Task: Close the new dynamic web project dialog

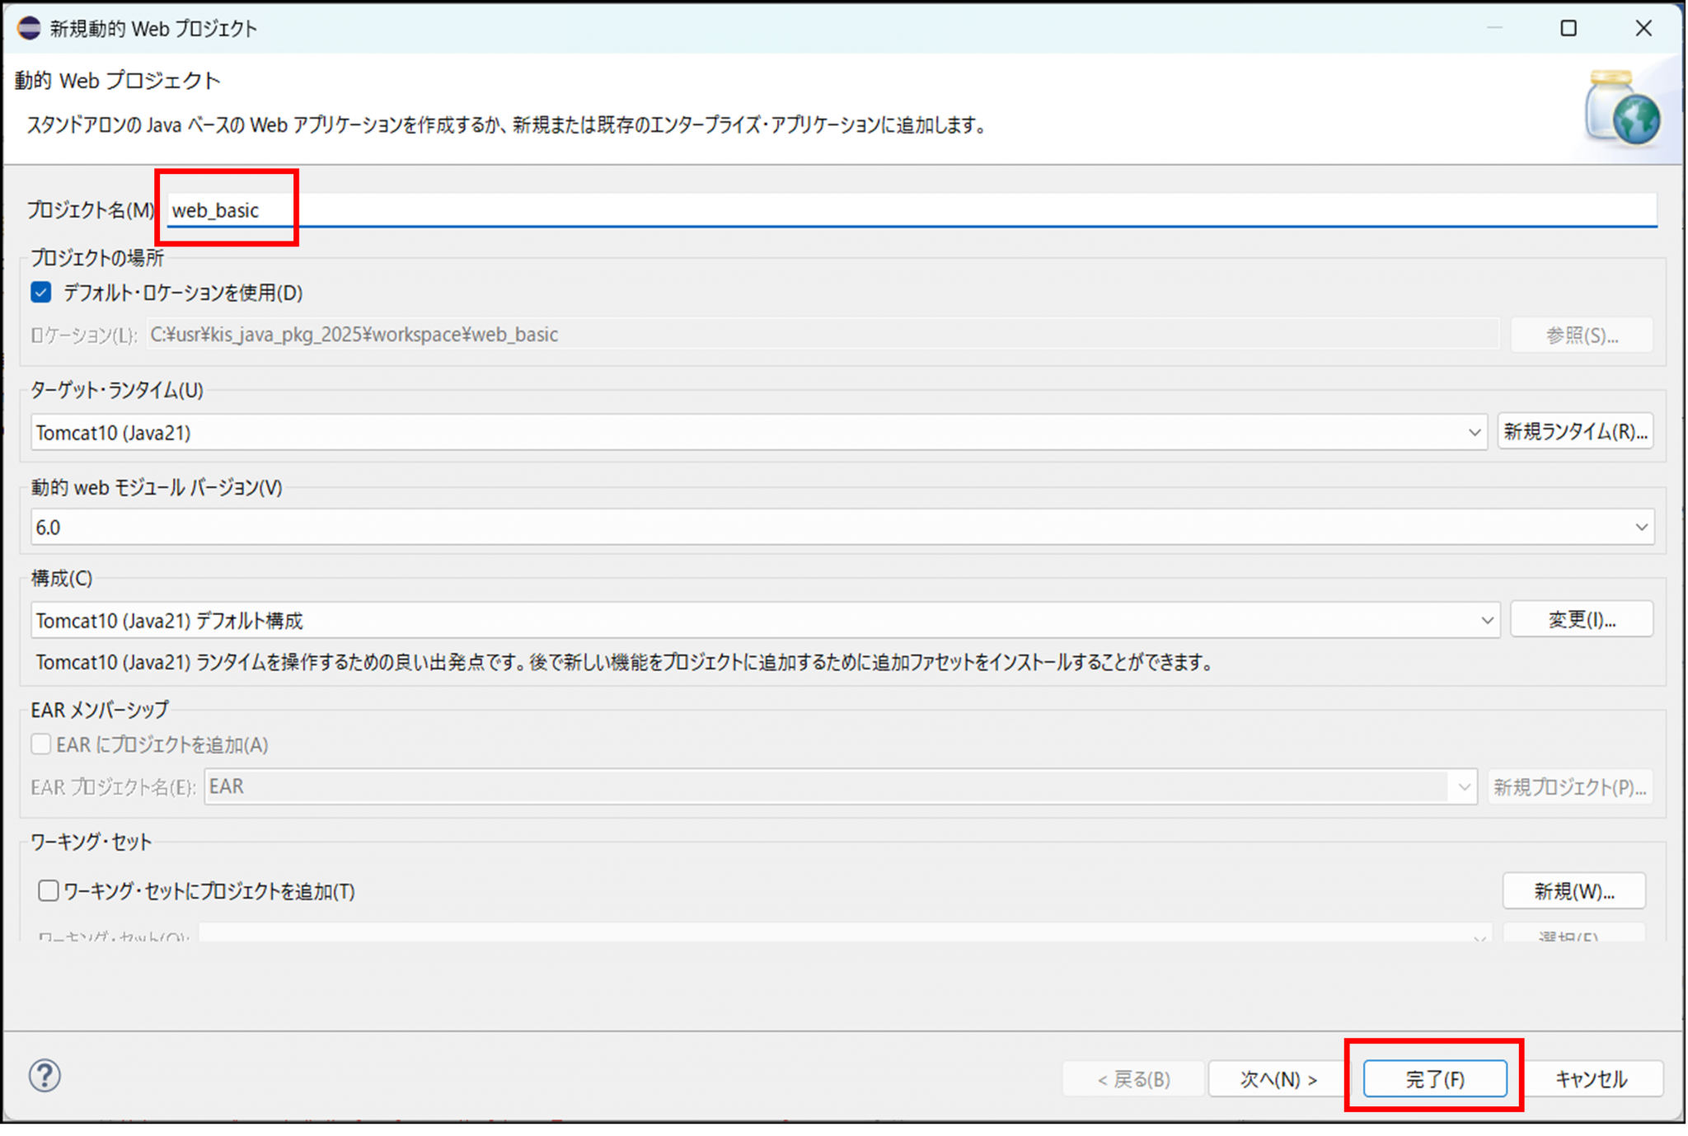Action: click(1643, 28)
